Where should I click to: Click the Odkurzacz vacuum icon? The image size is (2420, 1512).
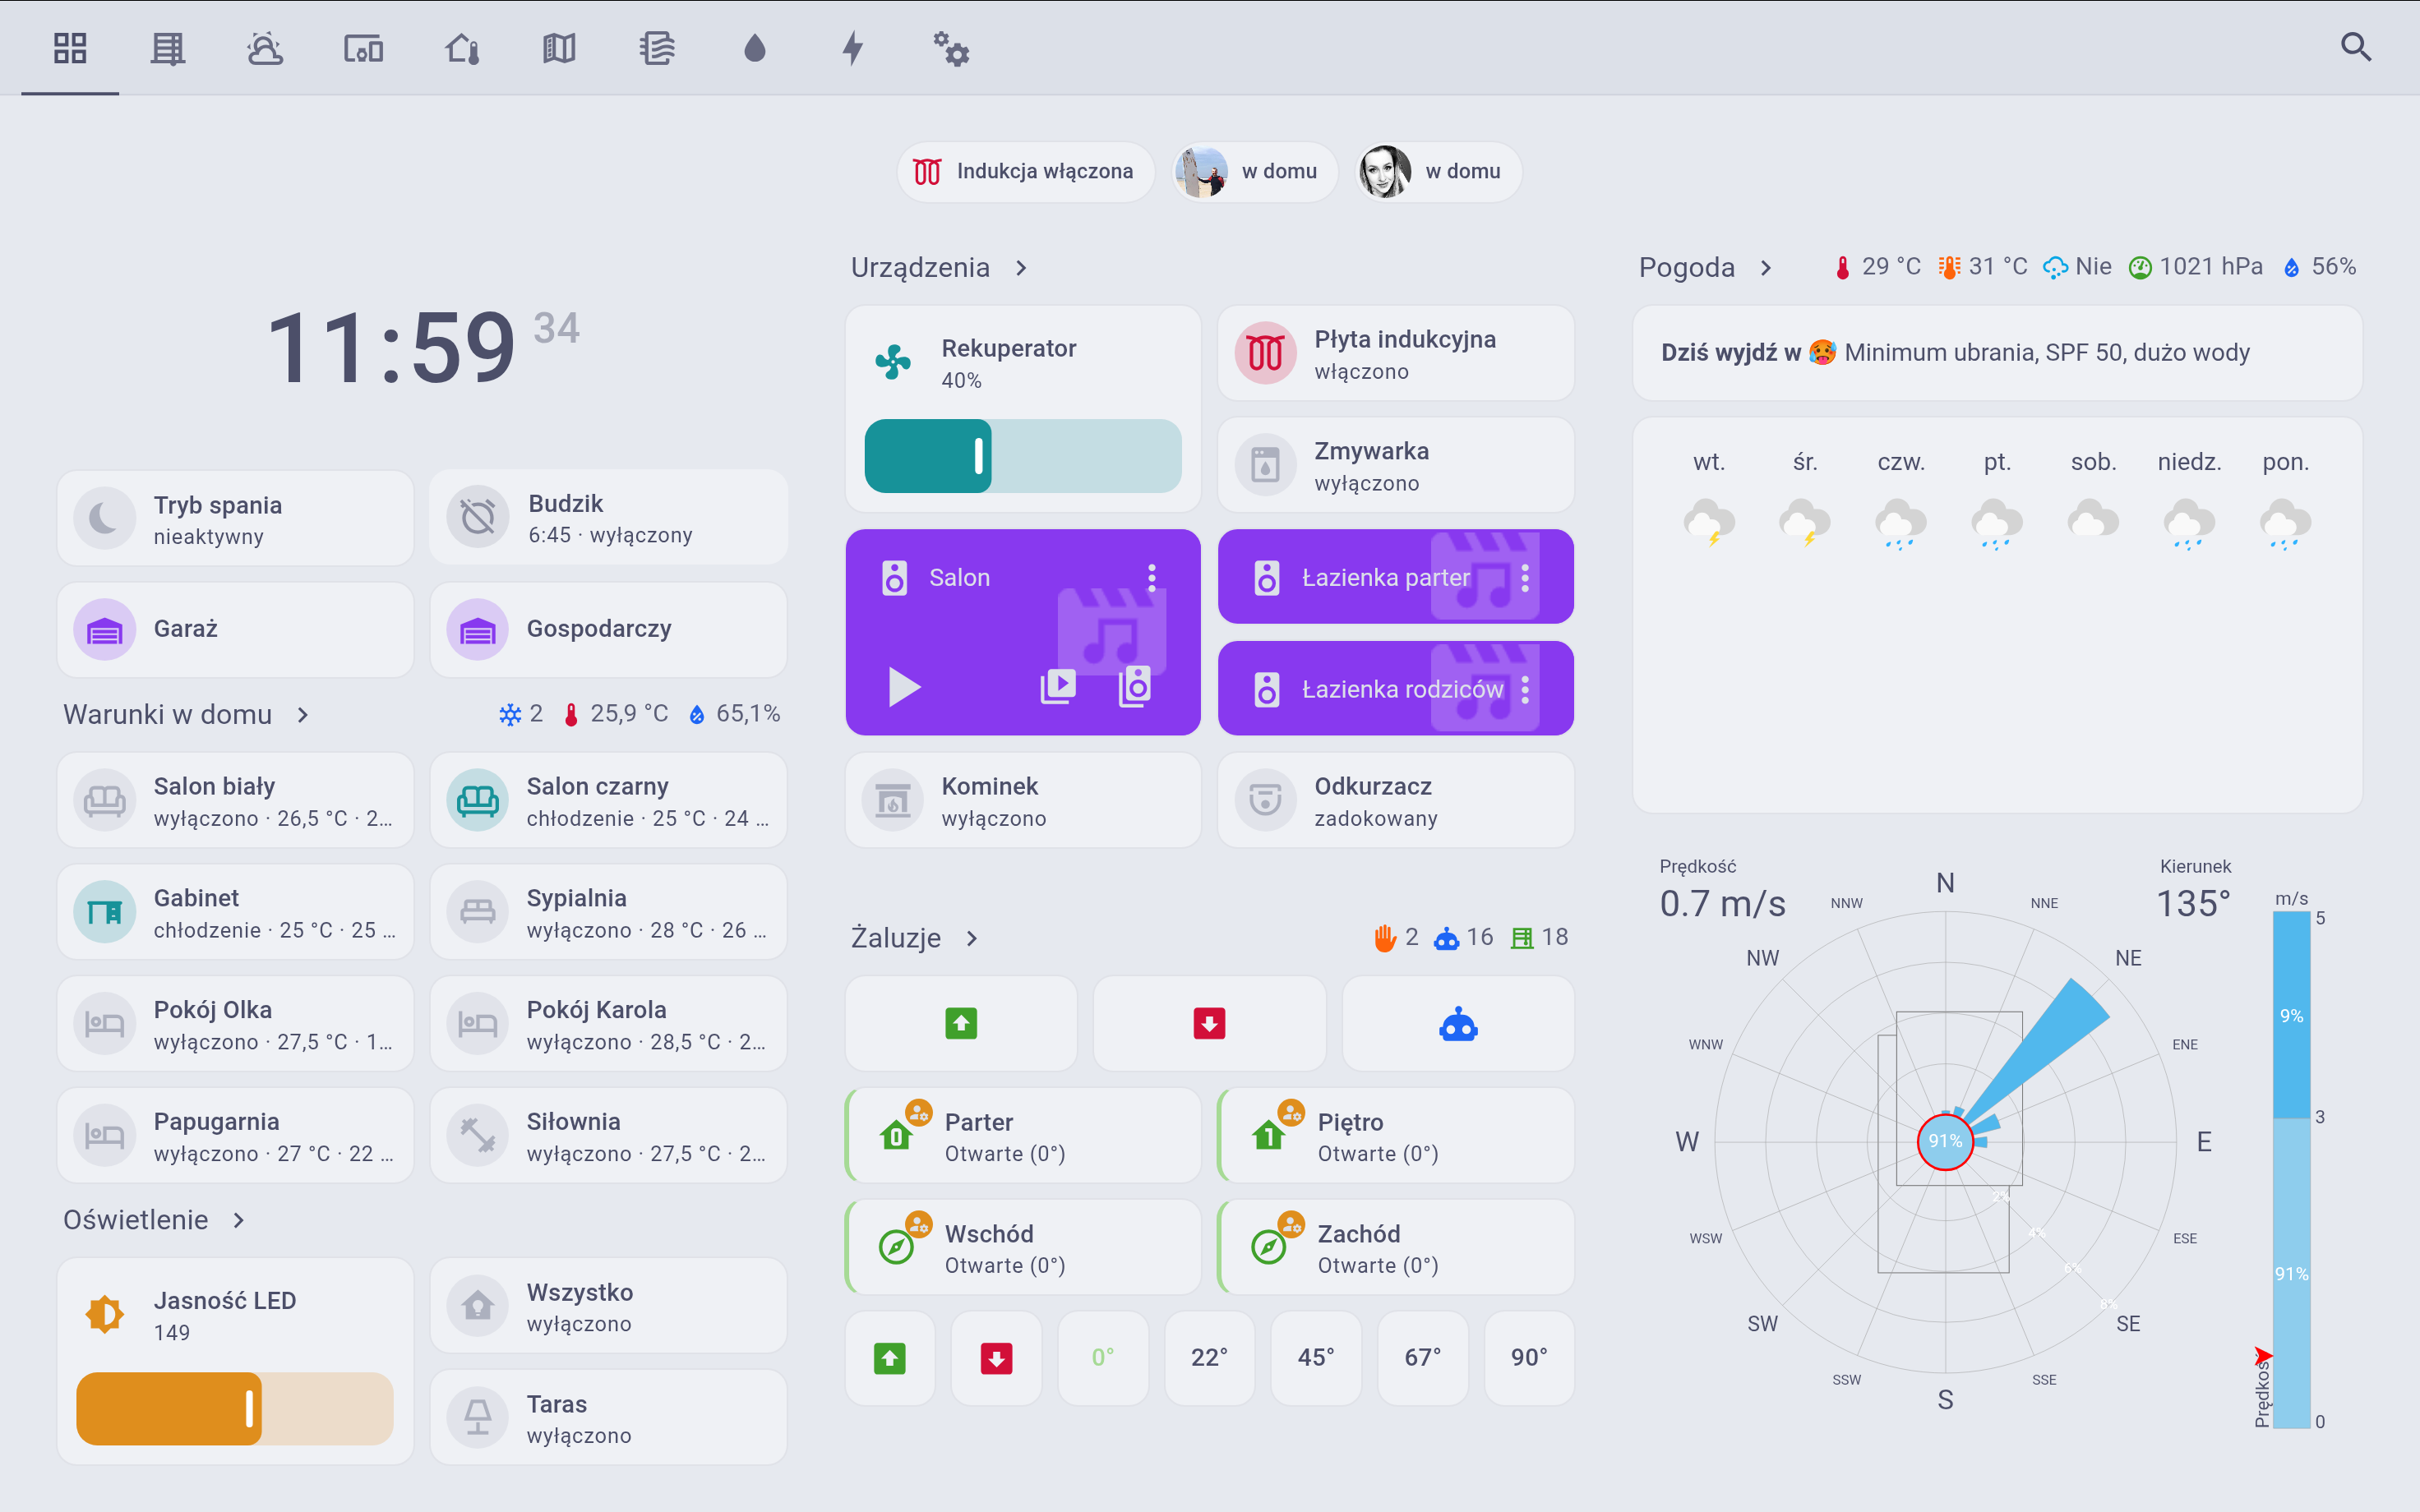[x=1266, y=801]
